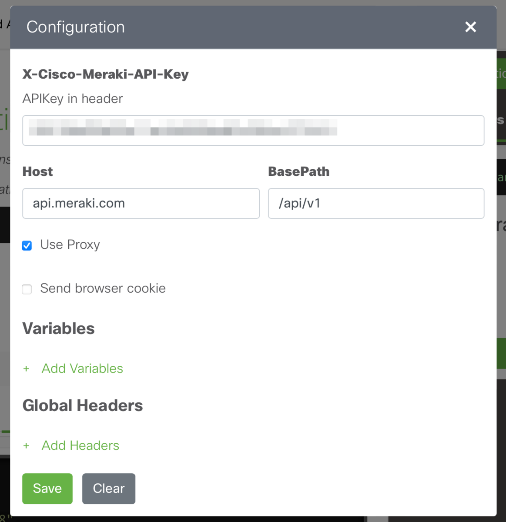The image size is (506, 522).
Task: Click the X to close the Configuration dialog
Action: (x=470, y=27)
